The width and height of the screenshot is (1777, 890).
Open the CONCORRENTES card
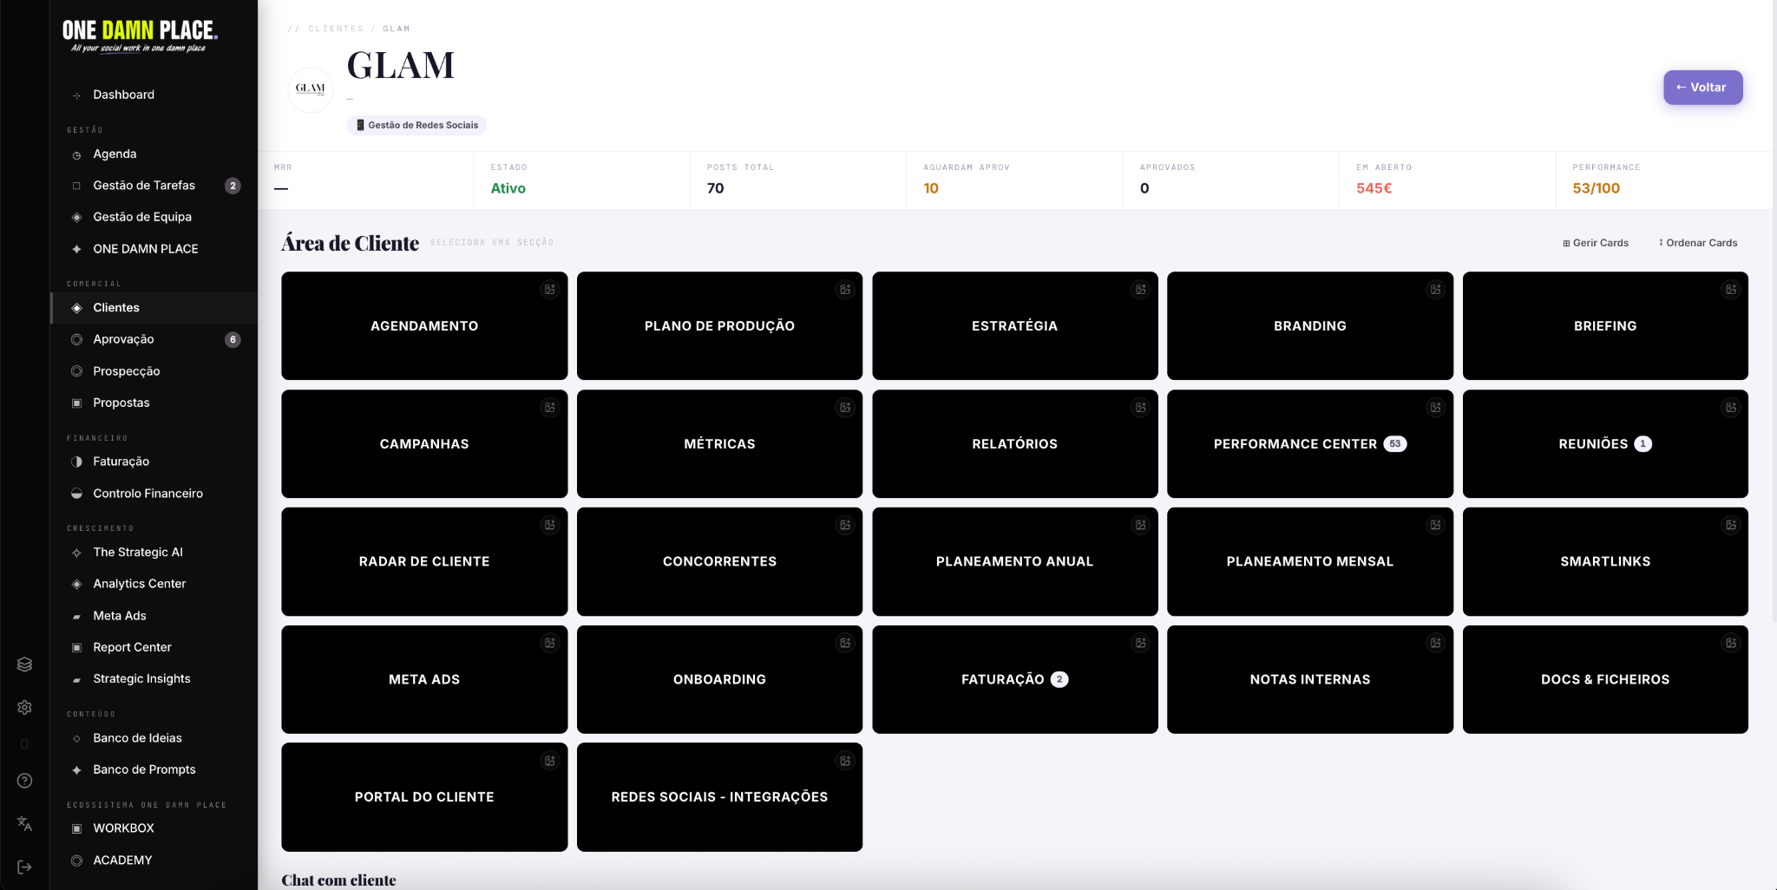[x=719, y=562]
